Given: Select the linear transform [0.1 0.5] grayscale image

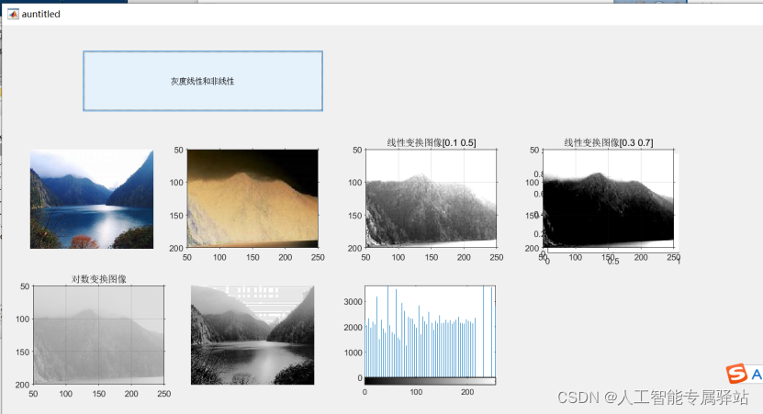Looking at the screenshot, I should pyautogui.click(x=432, y=198).
